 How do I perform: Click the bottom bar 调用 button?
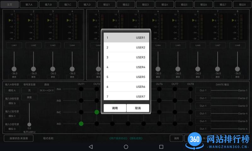coord(176,138)
